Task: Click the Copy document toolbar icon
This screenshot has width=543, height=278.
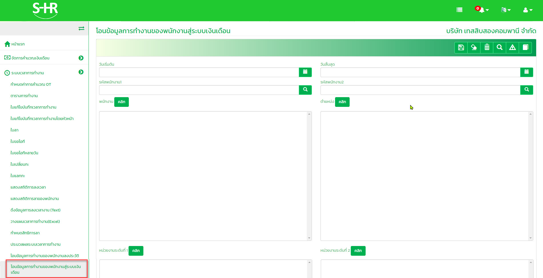Action: tap(525, 47)
